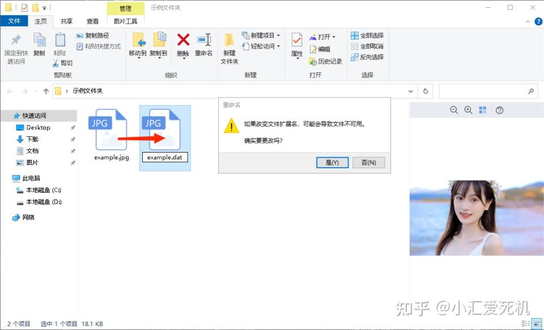Confirm rename by clicking 是(Y)
Viewport: 544px width, 330px height.
333,162
